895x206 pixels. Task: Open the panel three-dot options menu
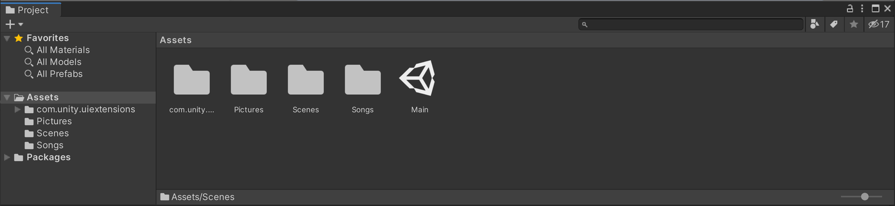862,8
